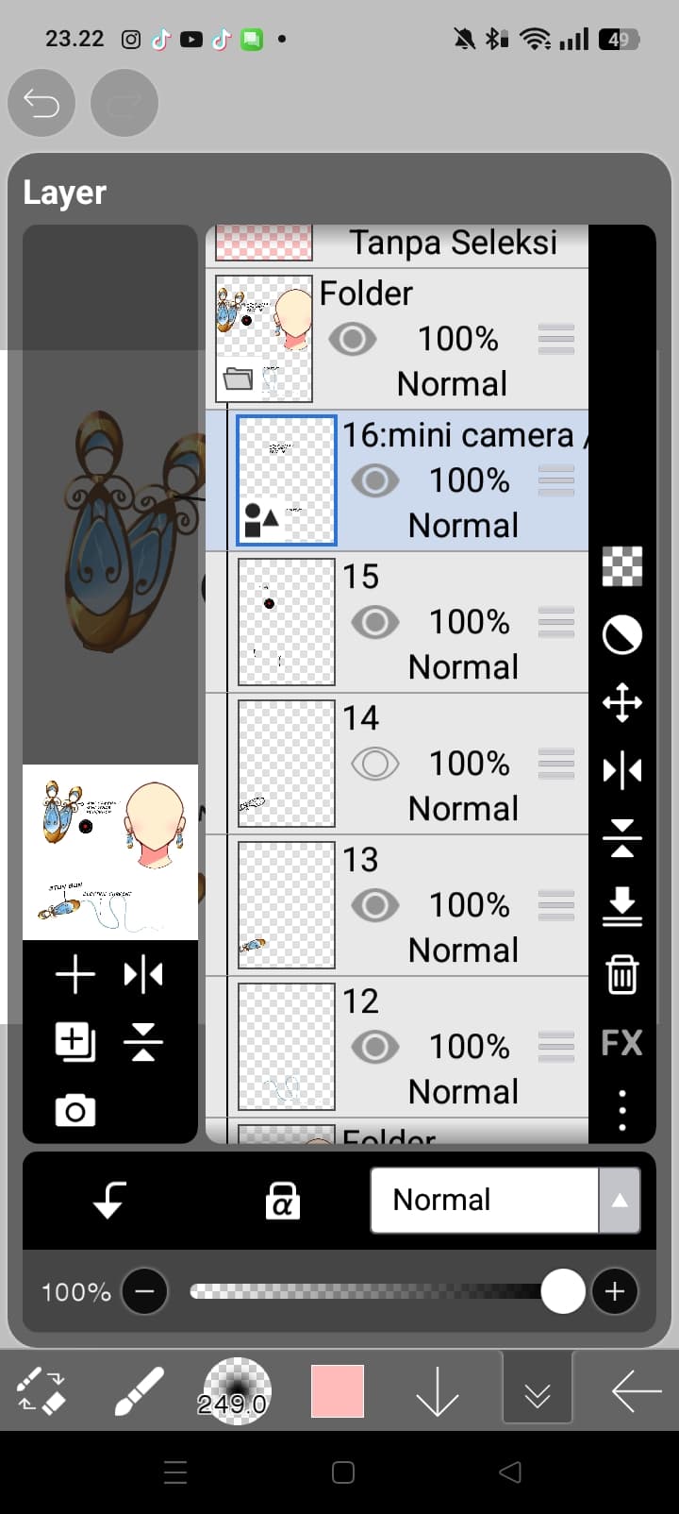
Task: Delete the selected layer with trash icon
Action: 621,974
